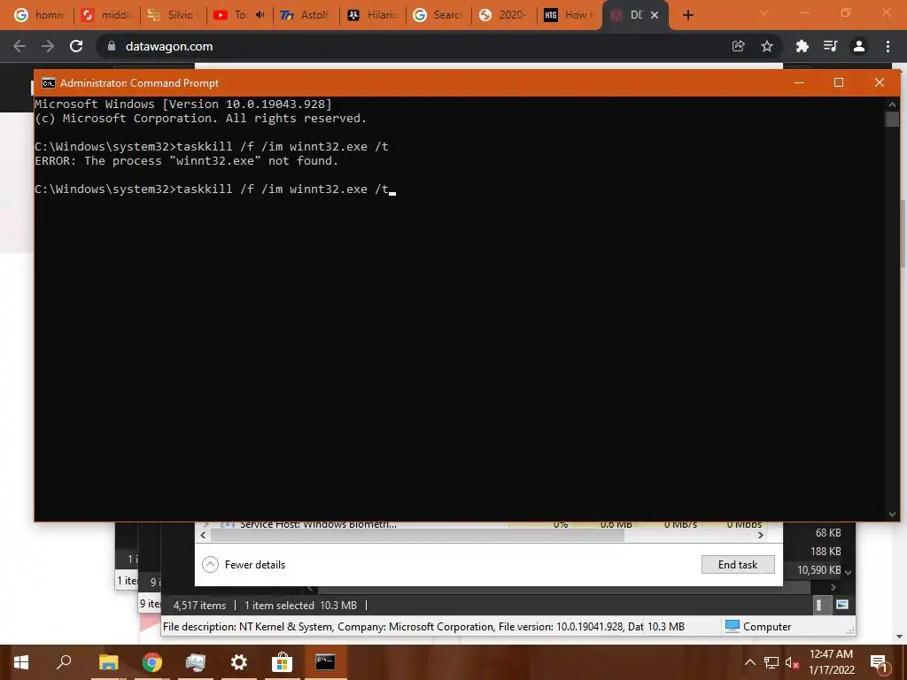Screen dimensions: 907x680
Task: Open the muted volume tray icon
Action: tap(792, 662)
